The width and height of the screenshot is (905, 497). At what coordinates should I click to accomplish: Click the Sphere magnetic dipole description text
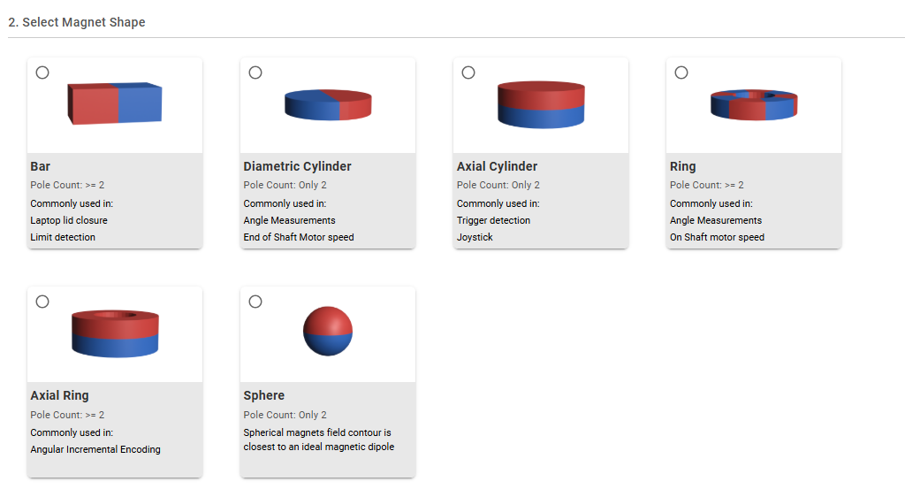[318, 440]
